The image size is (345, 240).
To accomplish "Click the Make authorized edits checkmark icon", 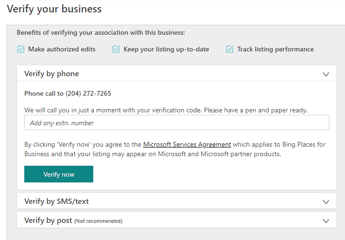I will pos(20,49).
